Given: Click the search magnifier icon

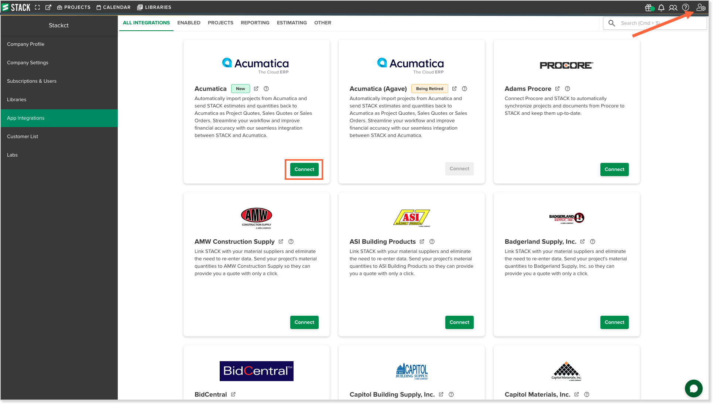Looking at the screenshot, I should 612,23.
